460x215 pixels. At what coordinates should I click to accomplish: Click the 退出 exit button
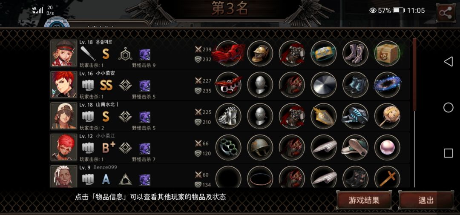426,201
